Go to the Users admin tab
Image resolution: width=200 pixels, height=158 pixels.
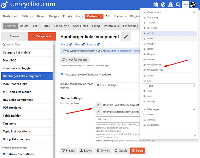point(41,16)
